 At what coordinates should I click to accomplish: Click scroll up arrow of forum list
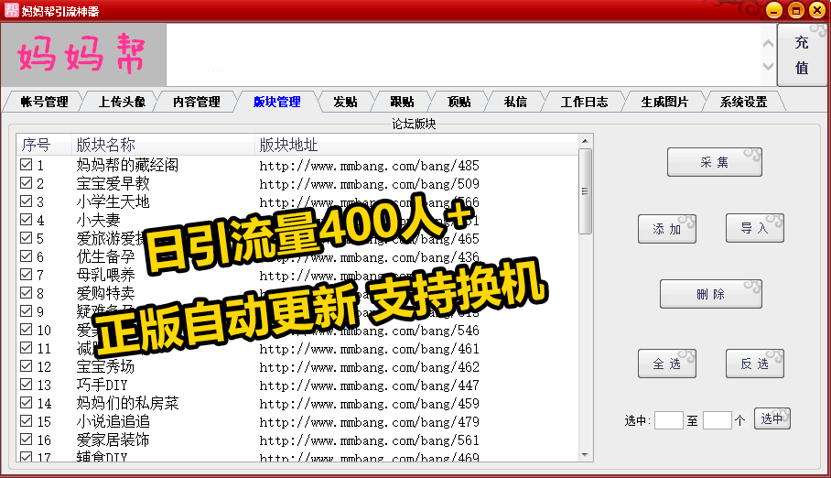pyautogui.click(x=585, y=141)
